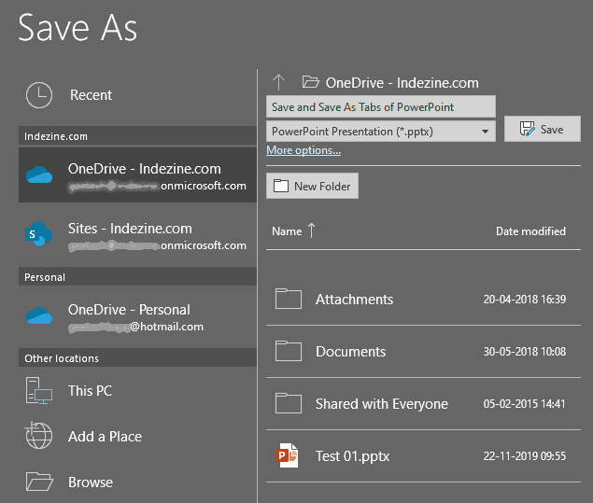Edit the file name field
The height and width of the screenshot is (503, 593).
pos(381,107)
